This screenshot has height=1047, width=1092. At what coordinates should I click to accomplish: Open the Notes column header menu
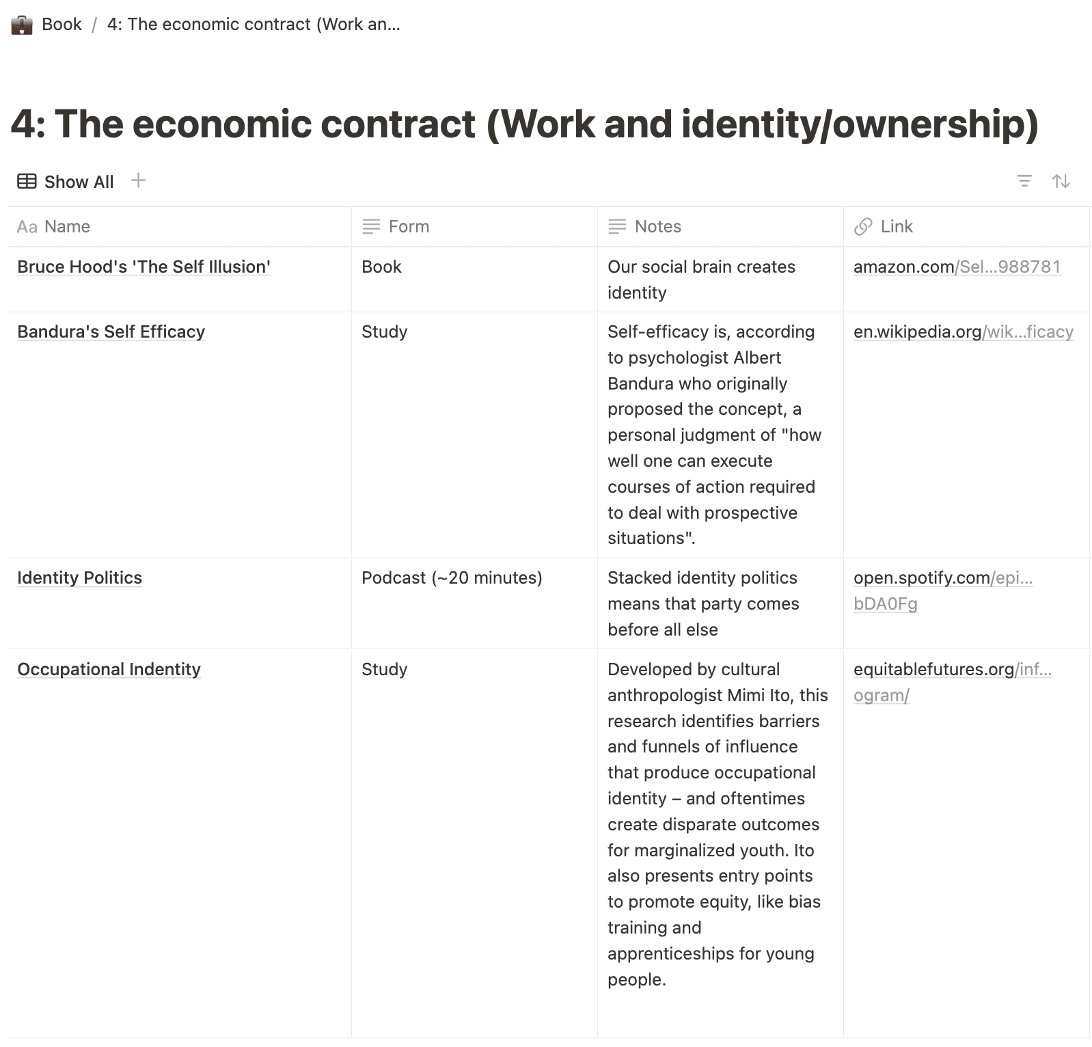pos(657,227)
